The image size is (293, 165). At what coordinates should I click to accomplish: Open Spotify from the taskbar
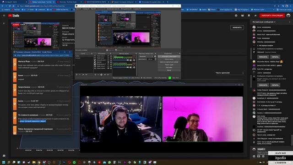[74, 162]
